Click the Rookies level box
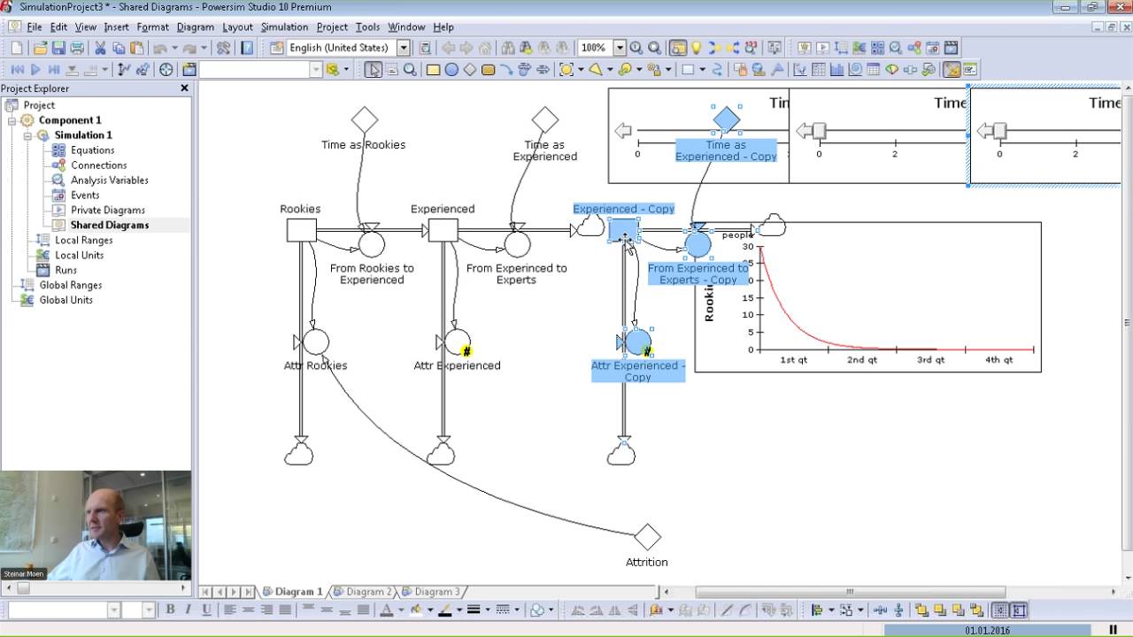Image resolution: width=1133 pixels, height=637 pixels. pyautogui.click(x=301, y=230)
